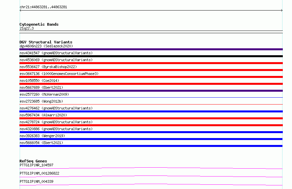Click the magenta line under PTTG1IP|NM_004339

point(151,184)
